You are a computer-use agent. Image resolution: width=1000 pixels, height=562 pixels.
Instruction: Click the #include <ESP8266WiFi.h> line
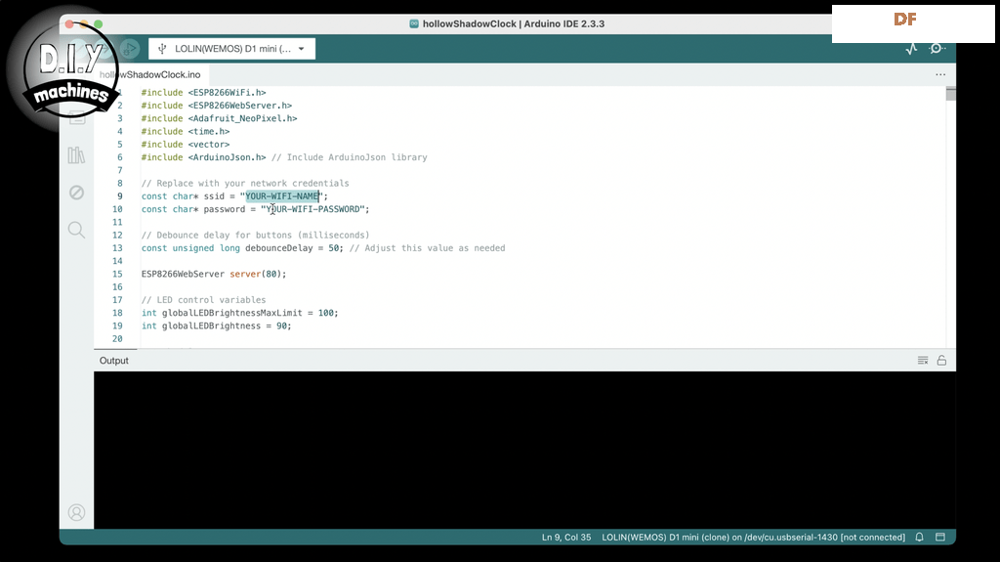coord(203,93)
